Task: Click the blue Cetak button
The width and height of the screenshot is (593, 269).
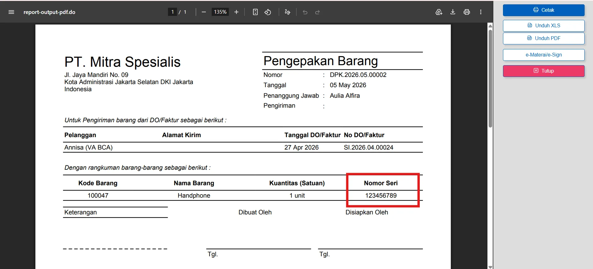Action: 544,10
